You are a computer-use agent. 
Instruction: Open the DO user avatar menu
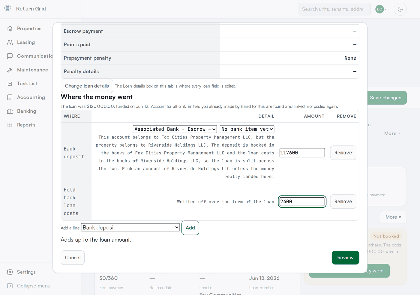(x=381, y=9)
